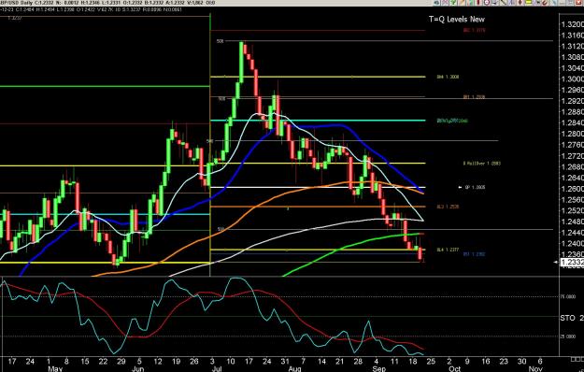Click the Aug label on date axis
This screenshot has width=584, height=372.
294,368
